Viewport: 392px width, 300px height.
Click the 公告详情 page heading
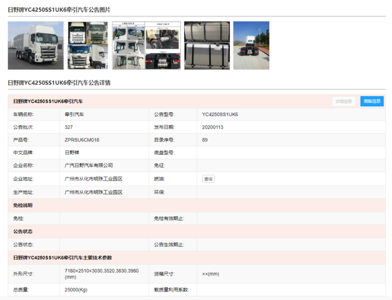59,83
